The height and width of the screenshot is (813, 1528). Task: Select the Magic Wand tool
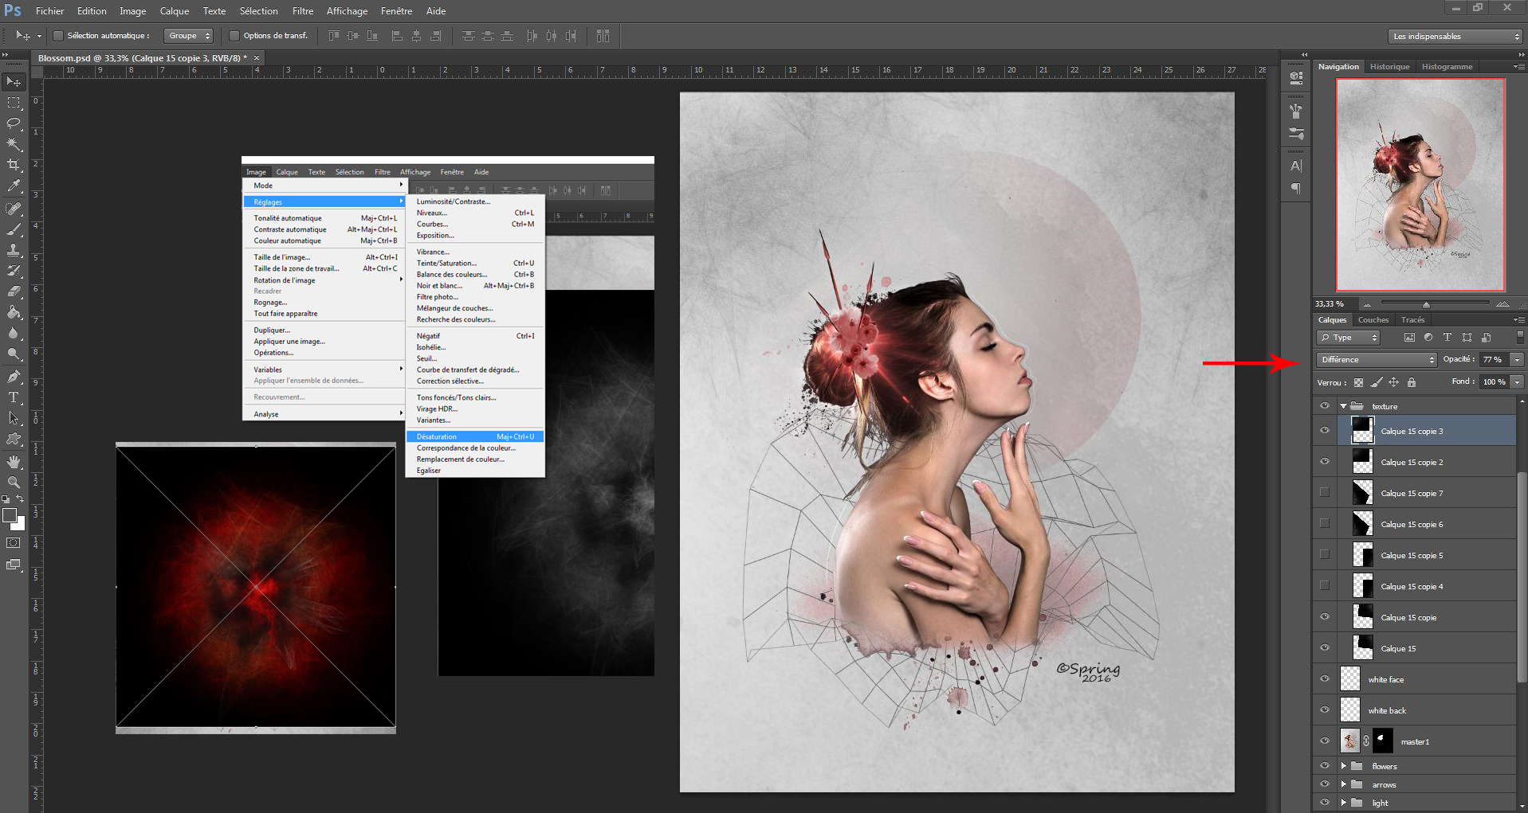coord(14,144)
